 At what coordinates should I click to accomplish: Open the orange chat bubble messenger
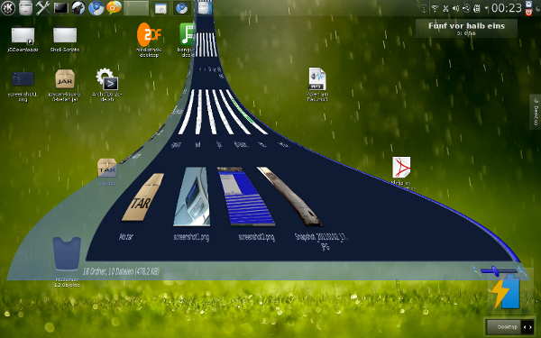(x=114, y=8)
